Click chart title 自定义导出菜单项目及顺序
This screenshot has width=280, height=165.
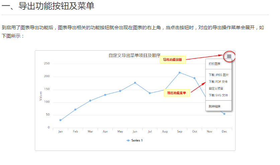(134, 55)
